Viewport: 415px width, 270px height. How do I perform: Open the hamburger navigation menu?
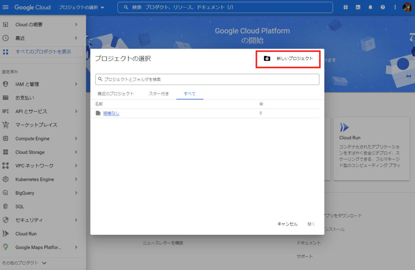(x=6, y=7)
